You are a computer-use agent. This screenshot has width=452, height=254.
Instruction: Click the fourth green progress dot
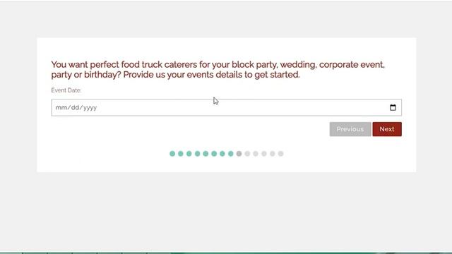coord(198,154)
